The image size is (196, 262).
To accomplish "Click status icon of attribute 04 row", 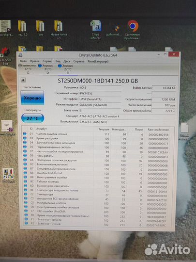I will pyautogui.click(x=25, y=142).
